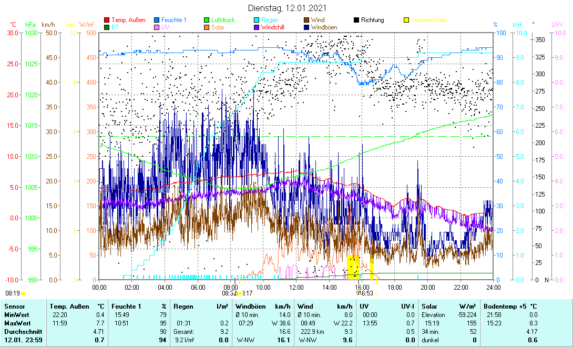
Task: Select the average temperature value "4.71"
Action: click(99, 332)
